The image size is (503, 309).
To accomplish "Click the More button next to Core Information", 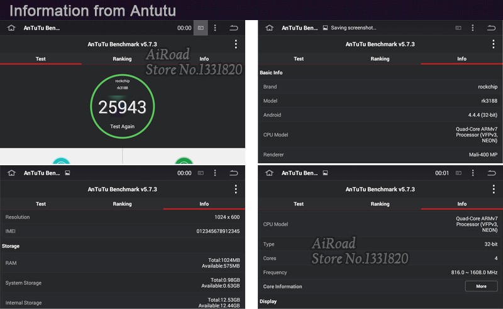I will coord(481,286).
